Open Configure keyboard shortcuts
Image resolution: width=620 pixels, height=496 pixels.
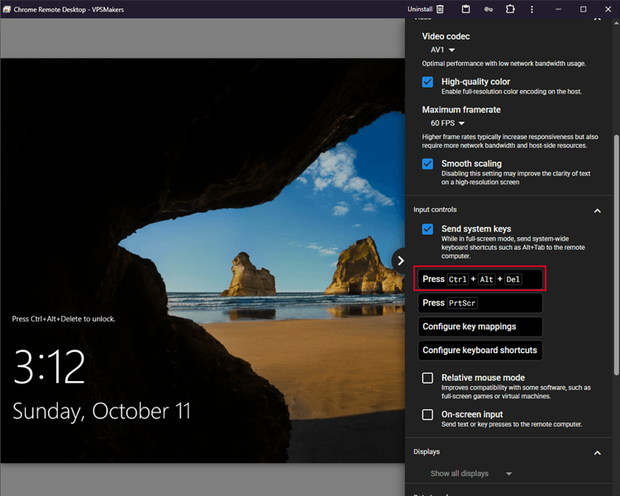[x=480, y=351]
